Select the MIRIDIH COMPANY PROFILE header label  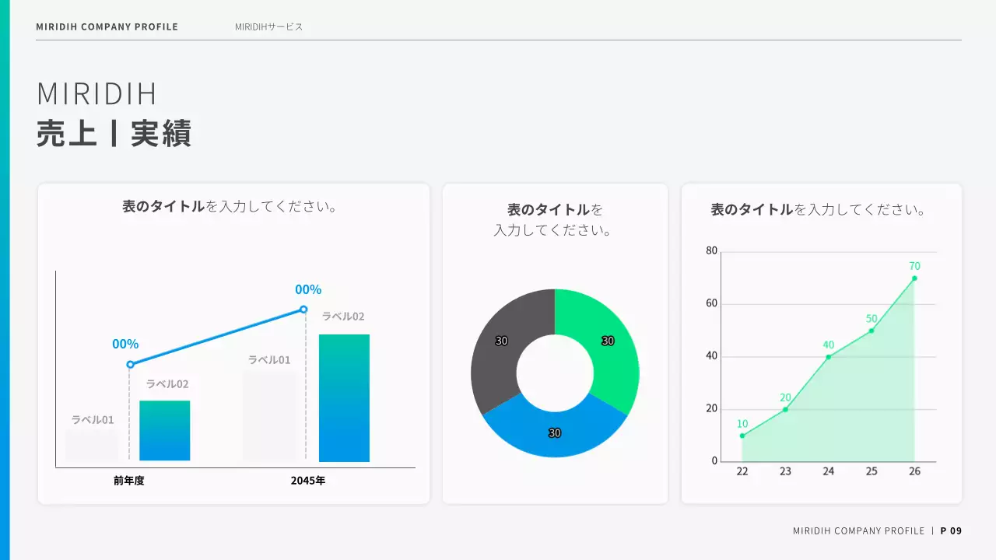click(107, 26)
